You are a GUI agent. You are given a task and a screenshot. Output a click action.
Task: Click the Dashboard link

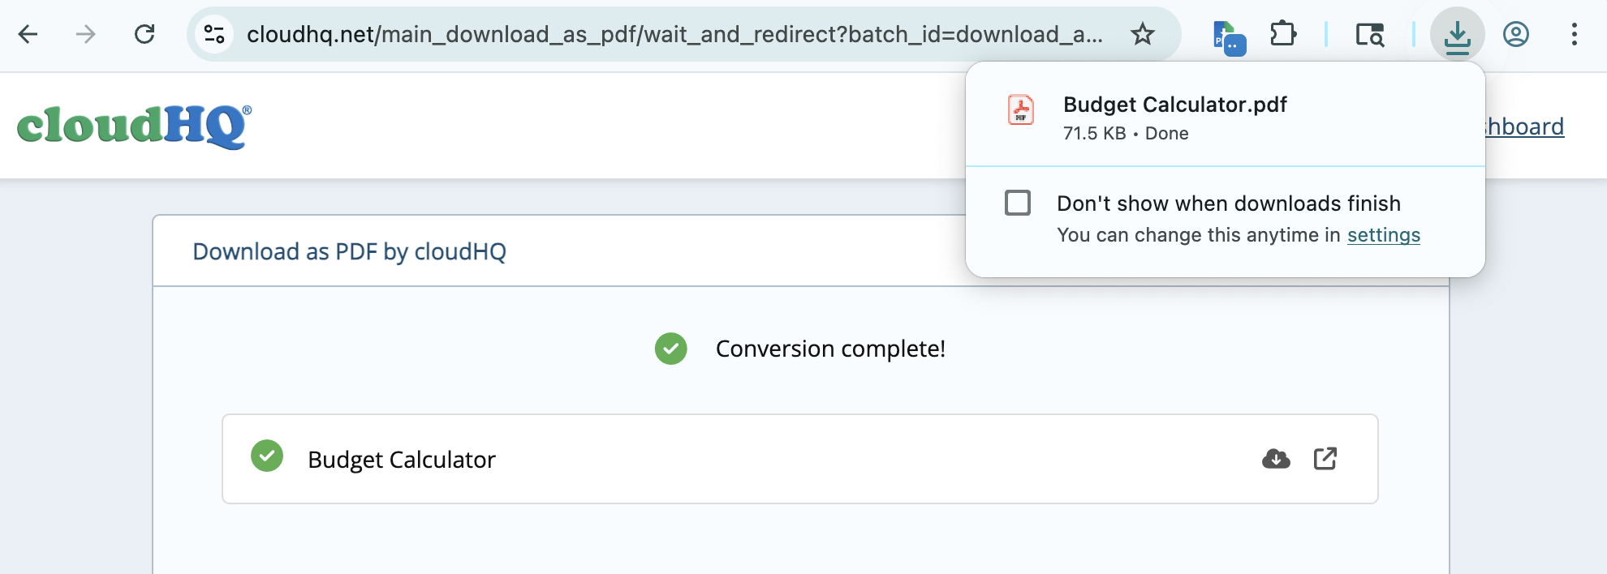click(1526, 127)
